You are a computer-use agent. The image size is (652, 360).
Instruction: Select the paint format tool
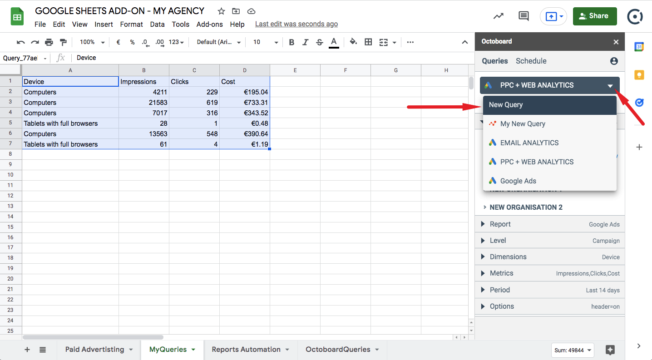(x=63, y=42)
